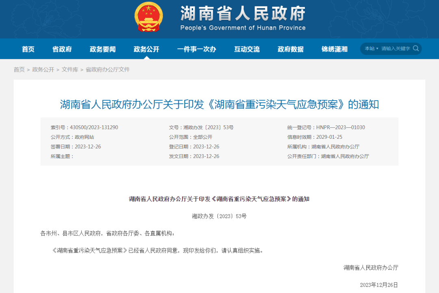
Task: Follow the 省政府办公厅文件 breadcrumb link
Action: (x=107, y=70)
